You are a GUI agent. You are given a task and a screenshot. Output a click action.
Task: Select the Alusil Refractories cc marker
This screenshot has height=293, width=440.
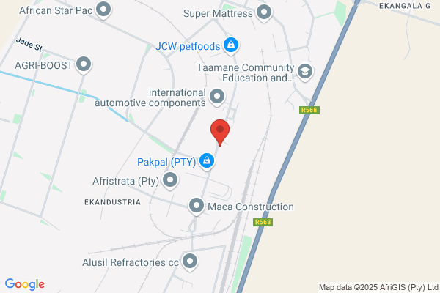[190, 262]
